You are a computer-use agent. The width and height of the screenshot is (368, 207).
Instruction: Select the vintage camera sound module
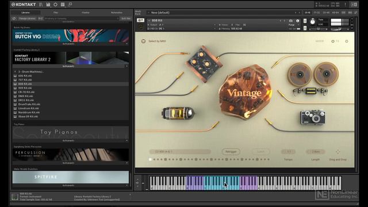[313, 117]
